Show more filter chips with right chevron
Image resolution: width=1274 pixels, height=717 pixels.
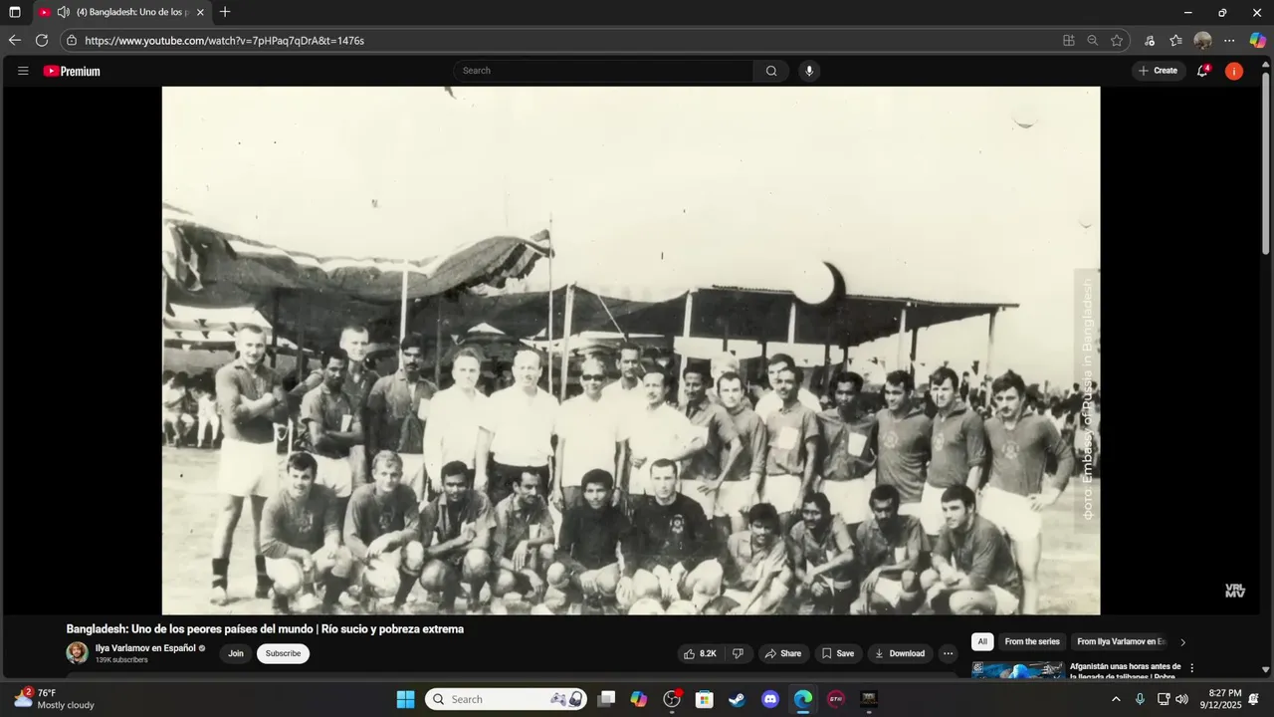coord(1182,642)
